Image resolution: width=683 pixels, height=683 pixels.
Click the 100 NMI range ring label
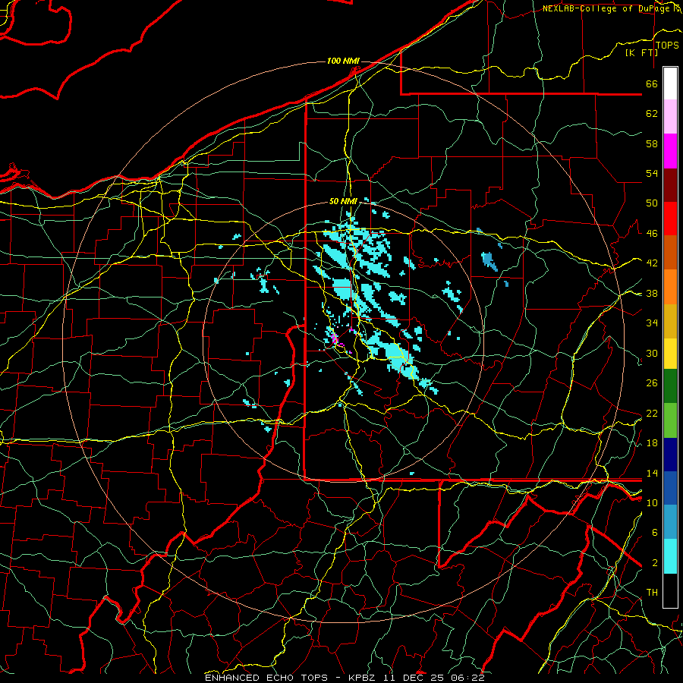[x=343, y=61]
